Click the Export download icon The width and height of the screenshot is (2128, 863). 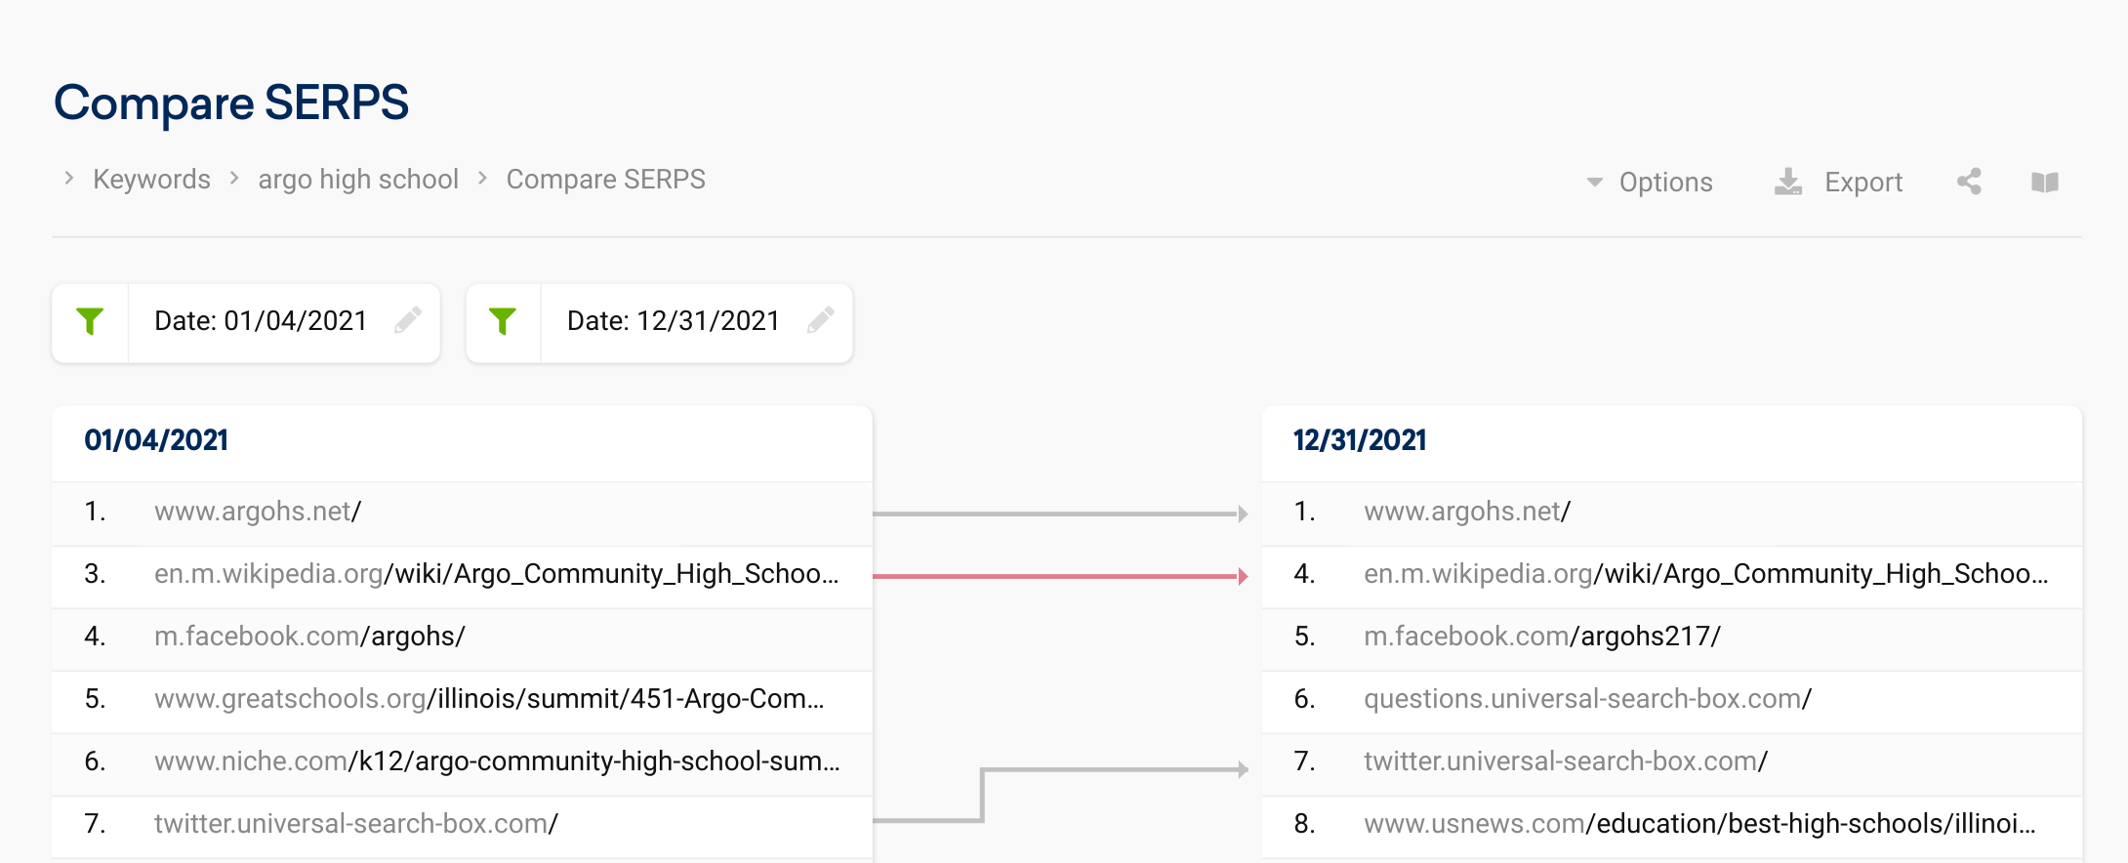(x=1788, y=182)
